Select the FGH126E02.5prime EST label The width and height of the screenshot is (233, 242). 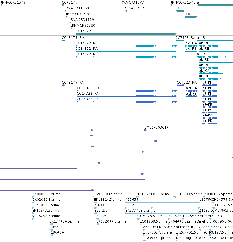pos(154,194)
